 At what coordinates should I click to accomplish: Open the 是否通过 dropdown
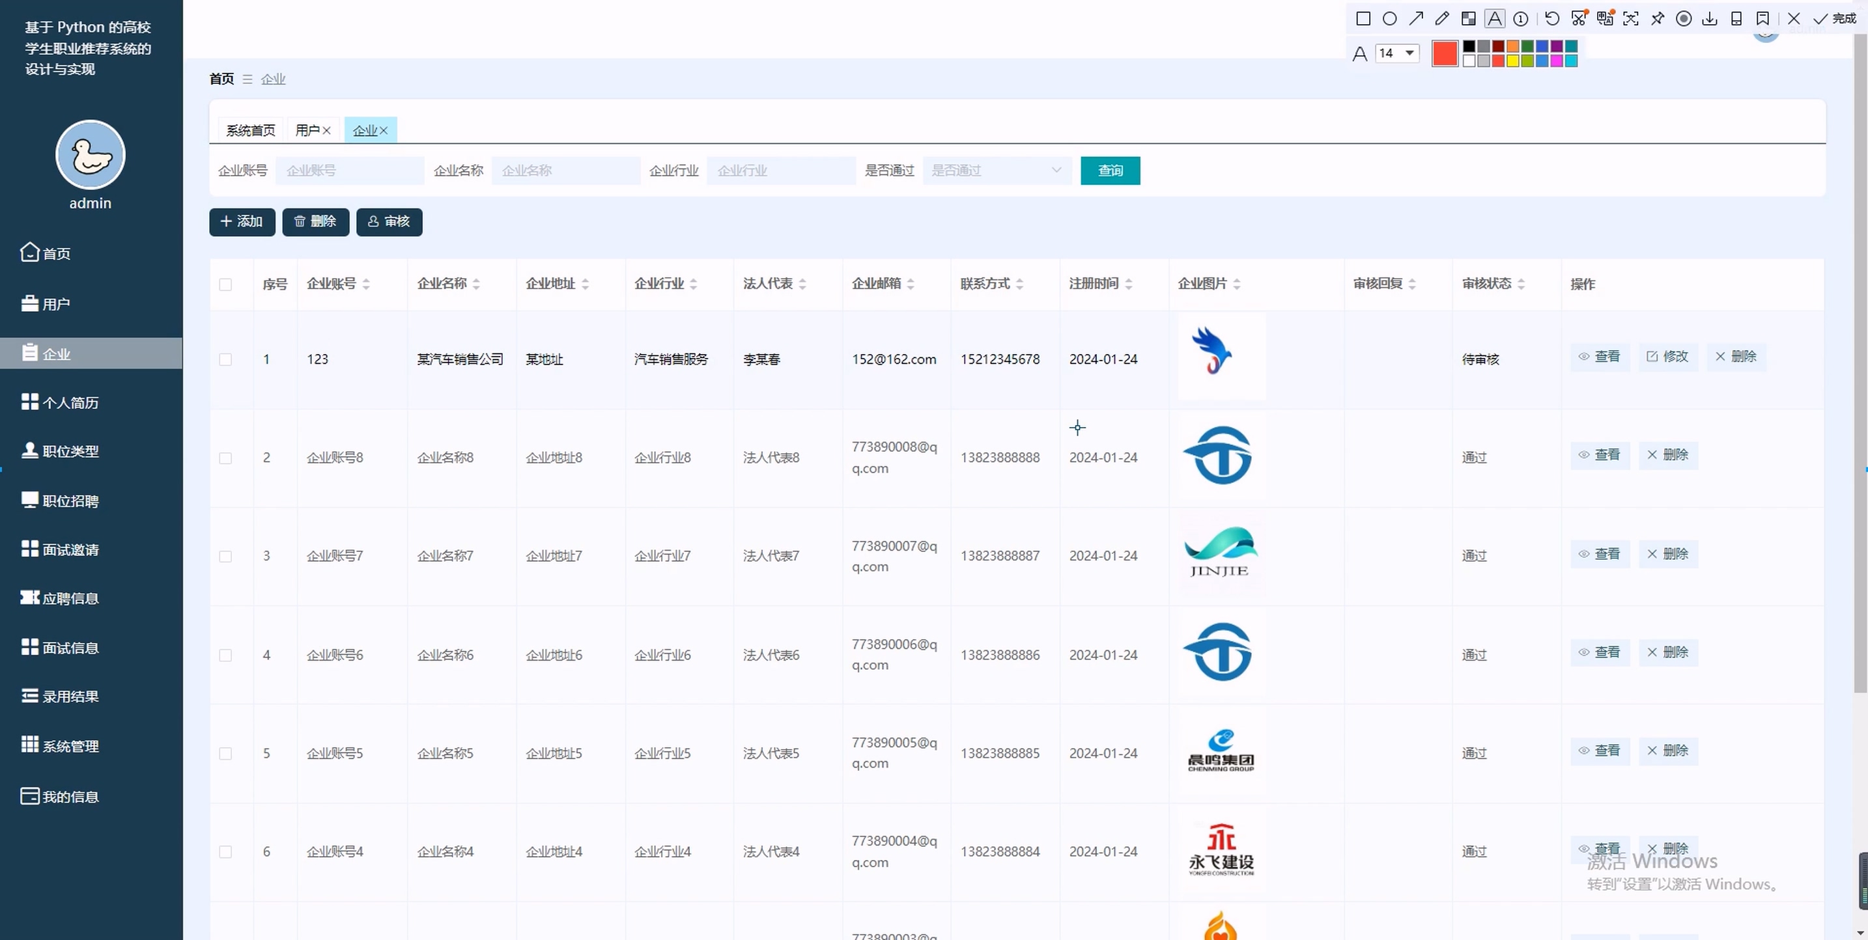(x=997, y=171)
